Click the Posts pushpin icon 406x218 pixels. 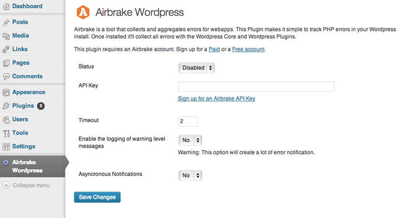[6, 22]
